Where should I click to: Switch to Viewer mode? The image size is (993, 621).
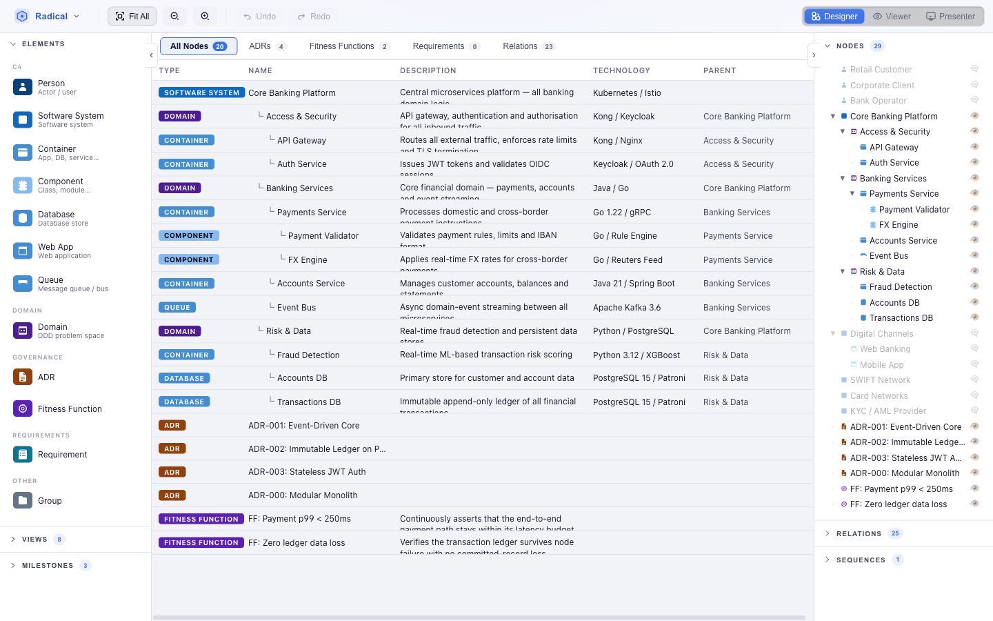[x=892, y=17]
